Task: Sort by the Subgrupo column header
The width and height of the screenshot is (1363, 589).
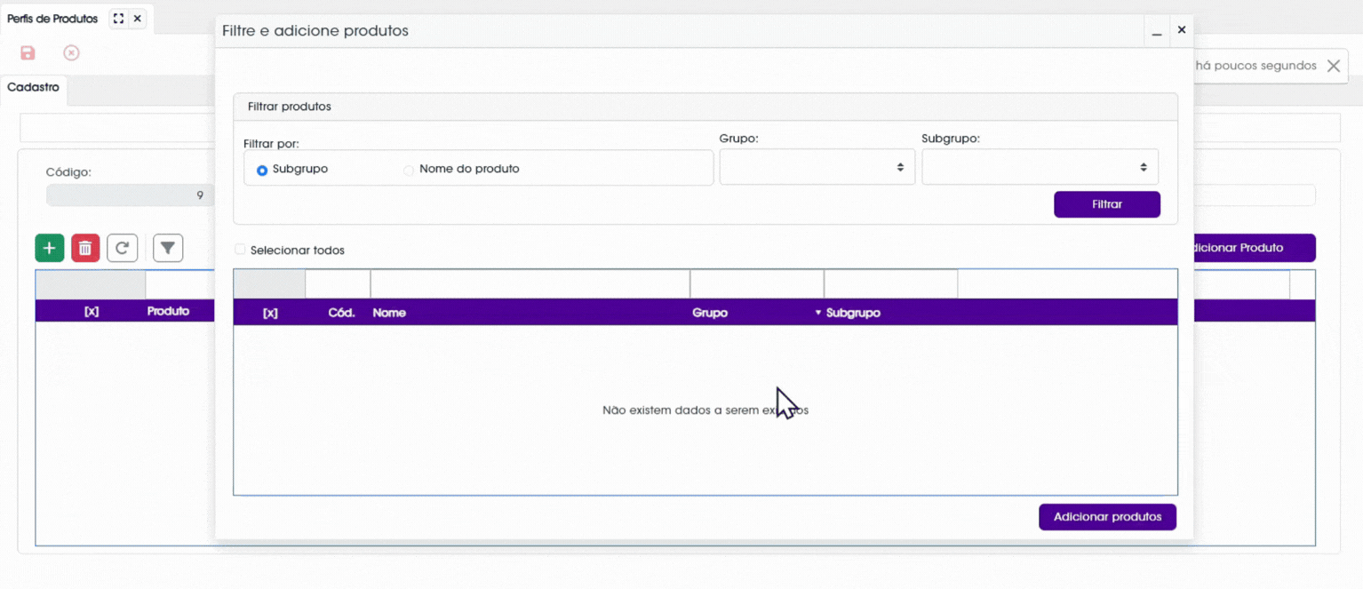Action: [853, 313]
